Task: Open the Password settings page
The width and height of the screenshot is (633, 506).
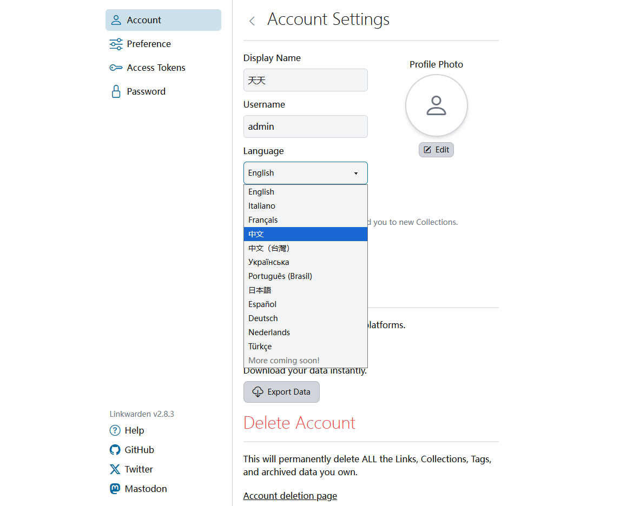Action: click(163, 91)
